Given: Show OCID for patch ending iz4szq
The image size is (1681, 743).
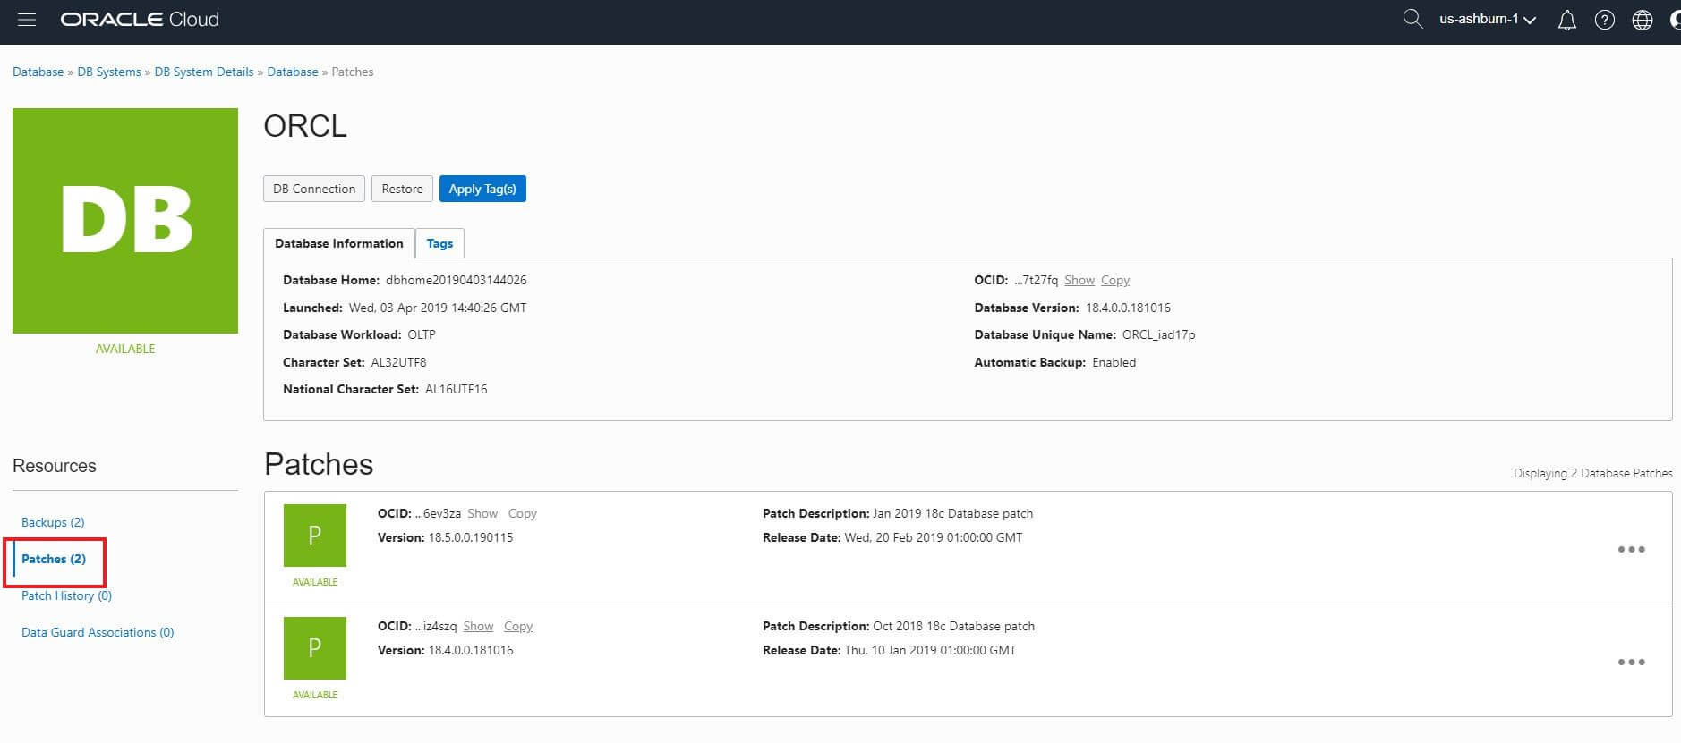Looking at the screenshot, I should 478,626.
